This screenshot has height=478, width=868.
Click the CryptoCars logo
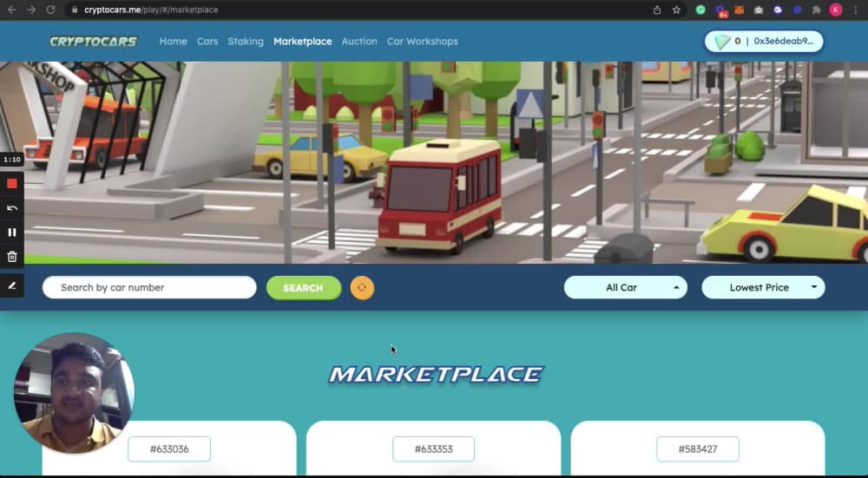[93, 42]
